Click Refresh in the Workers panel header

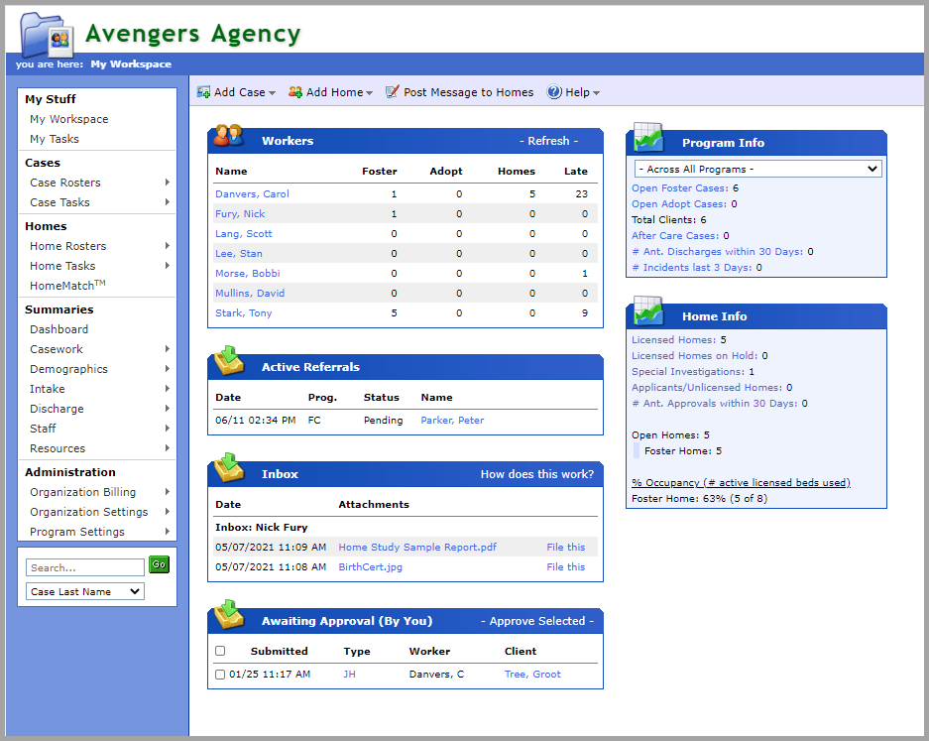(547, 140)
